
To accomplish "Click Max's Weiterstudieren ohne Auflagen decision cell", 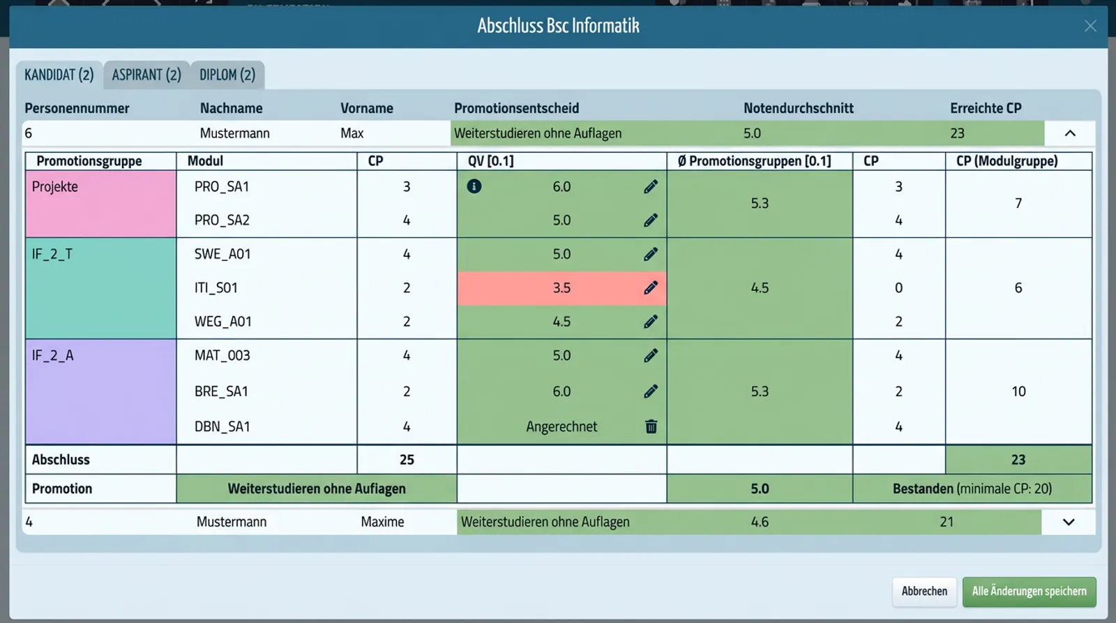I will tap(538, 133).
